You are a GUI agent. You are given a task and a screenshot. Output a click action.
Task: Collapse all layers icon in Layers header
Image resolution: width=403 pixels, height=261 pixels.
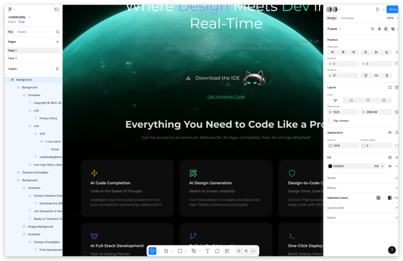(x=58, y=69)
